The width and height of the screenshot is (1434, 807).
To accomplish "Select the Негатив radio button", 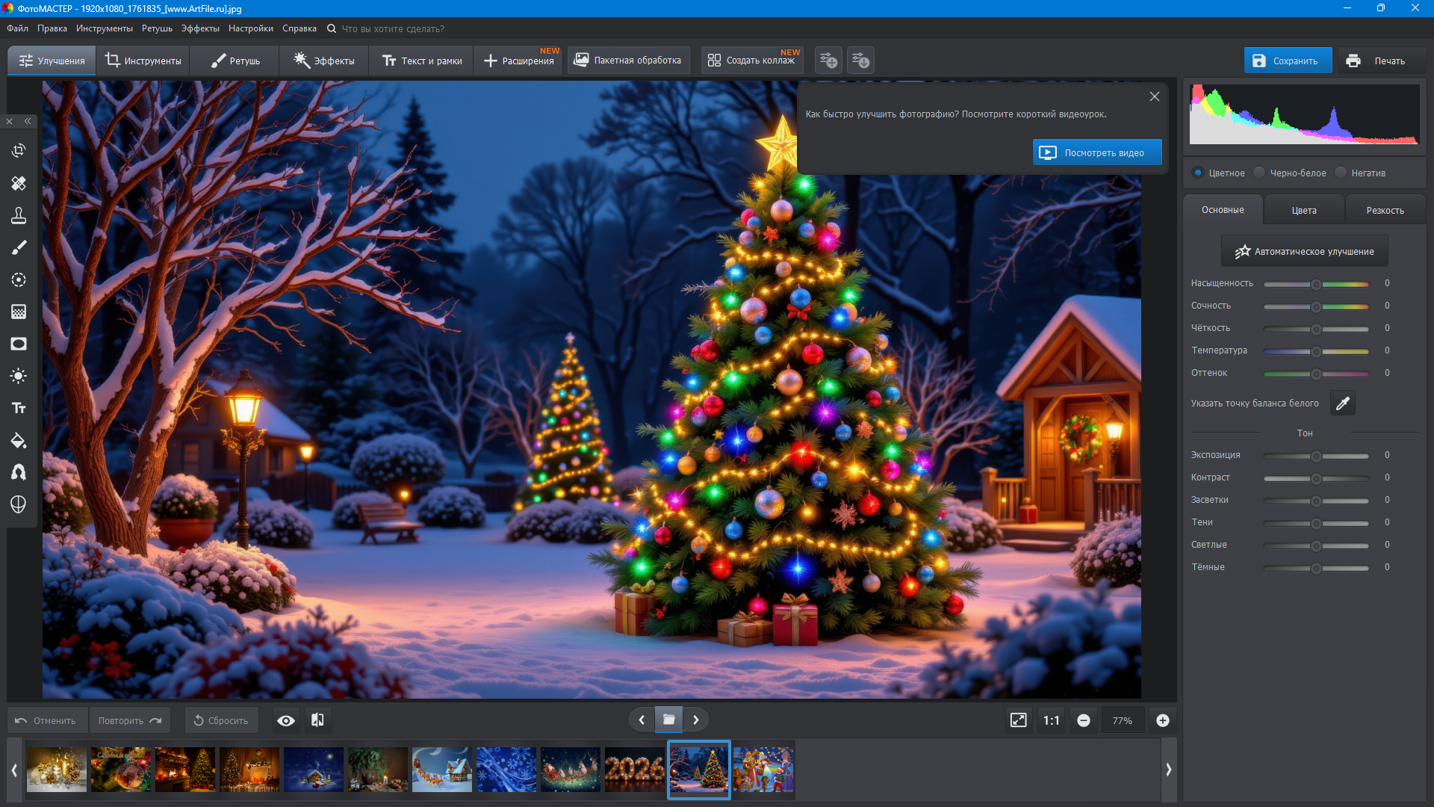I will (x=1341, y=173).
